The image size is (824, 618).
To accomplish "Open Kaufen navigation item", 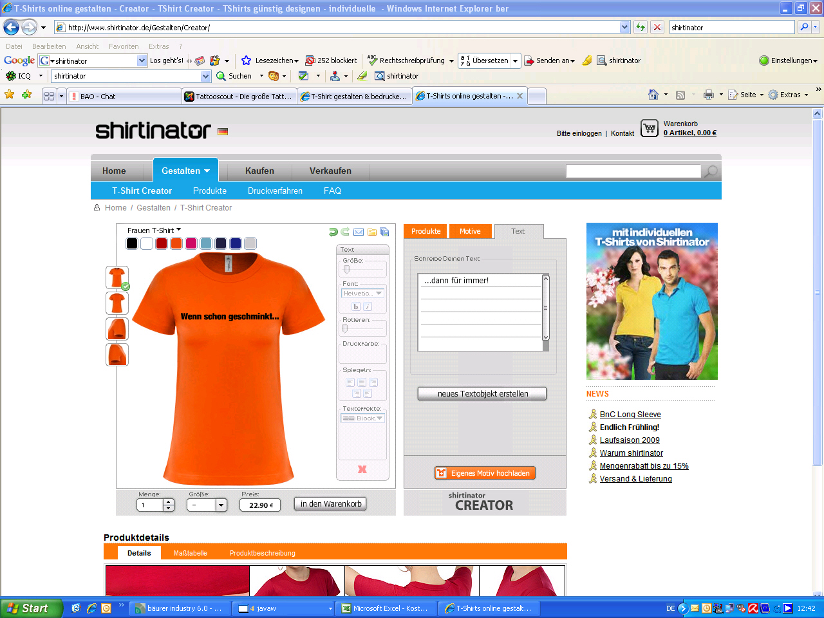I will click(259, 171).
